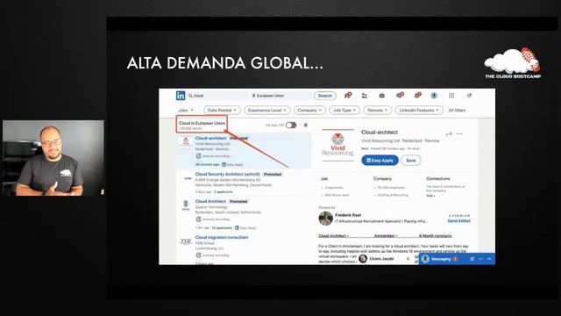The height and width of the screenshot is (316, 561).
Task: Open Frederik Rast's profile photo
Action: coord(325,219)
